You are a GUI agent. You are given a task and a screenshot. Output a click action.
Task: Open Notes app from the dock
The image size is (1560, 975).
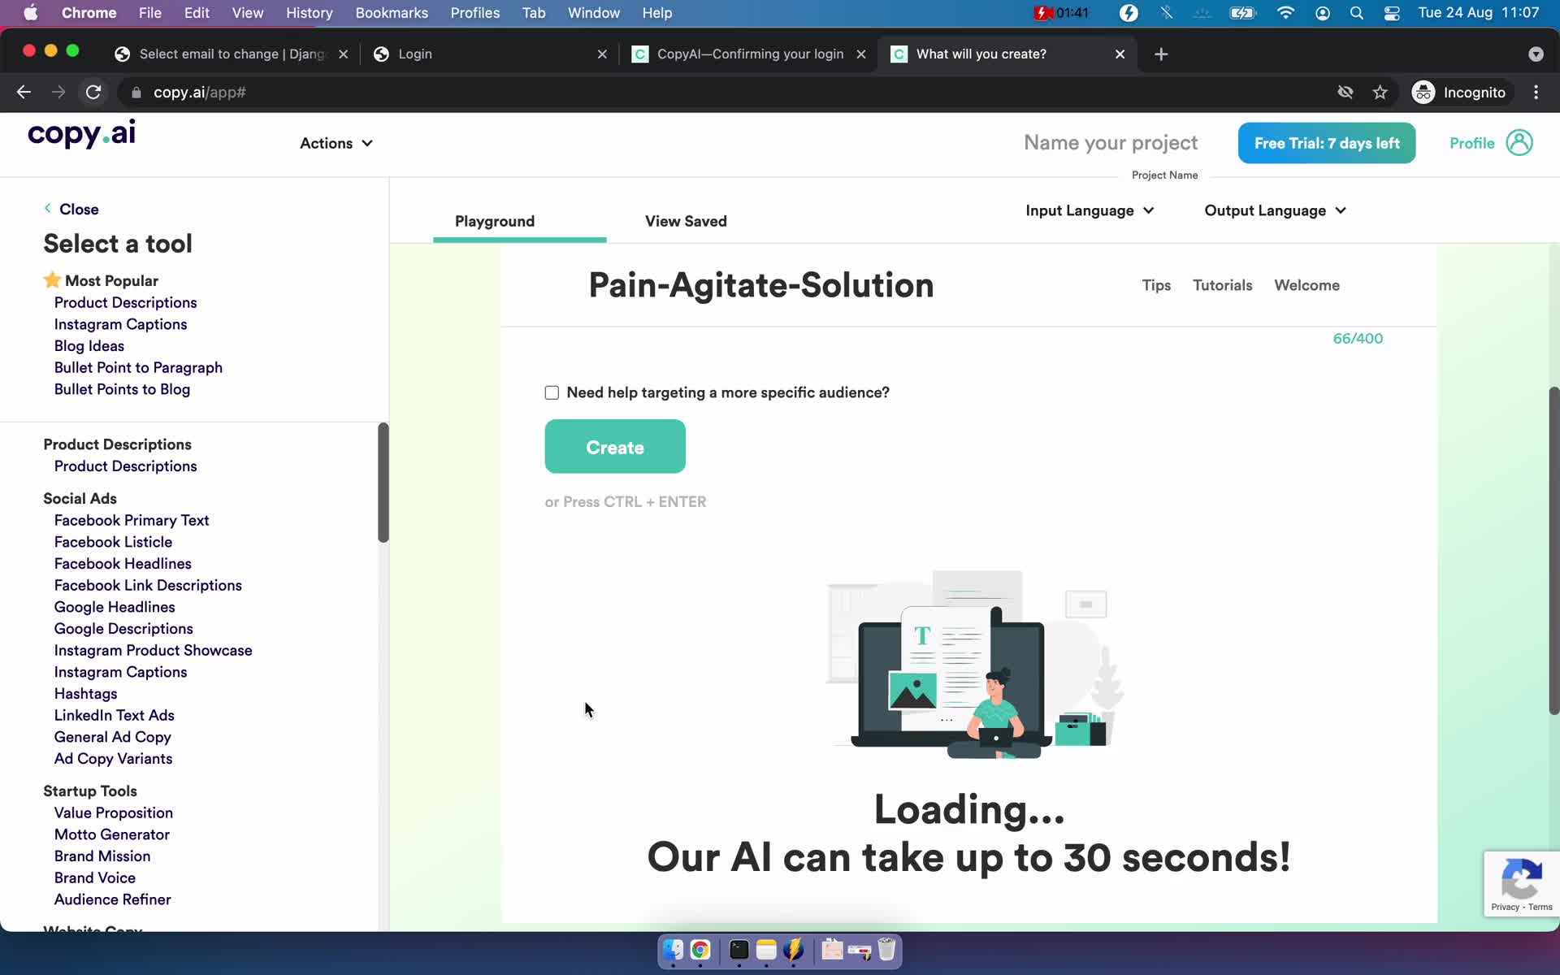[766, 949]
